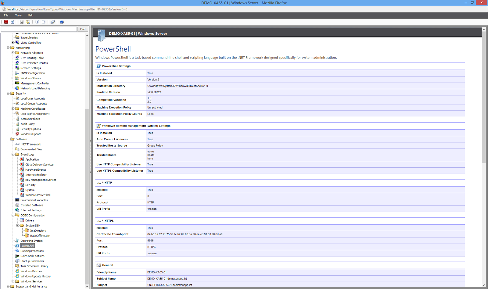Open RadeOffline.dsn tree item
488x289 pixels.
(x=40, y=236)
